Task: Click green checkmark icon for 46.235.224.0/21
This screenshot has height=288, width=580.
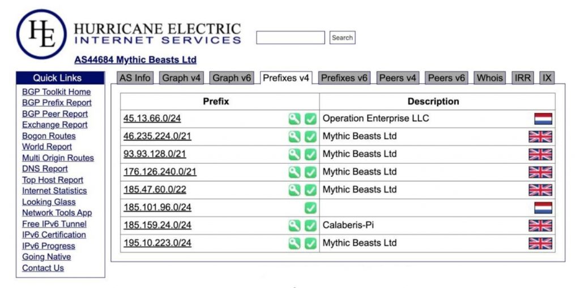Action: pos(310,137)
